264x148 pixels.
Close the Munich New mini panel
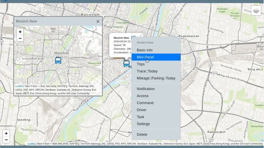pyautogui.click(x=98, y=21)
